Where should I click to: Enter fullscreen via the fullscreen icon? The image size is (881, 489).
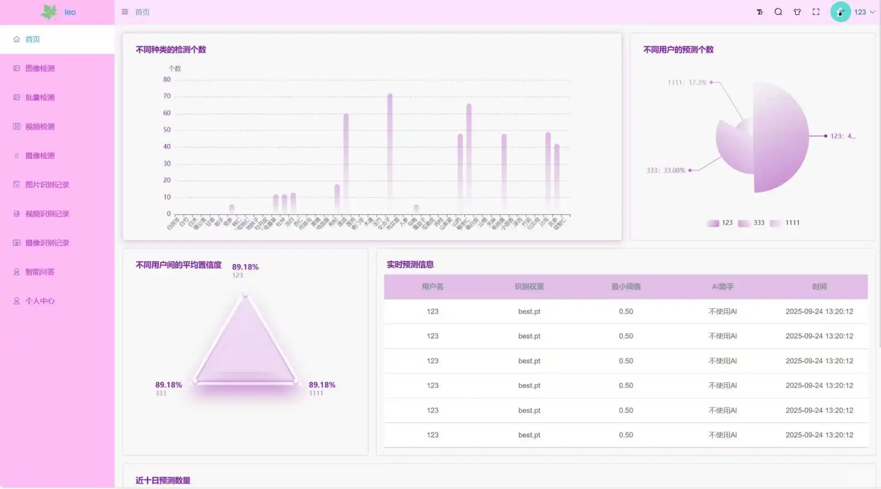(816, 12)
